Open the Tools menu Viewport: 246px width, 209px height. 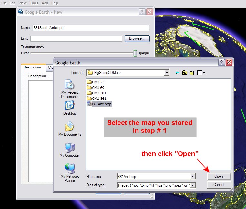pos(34,3)
